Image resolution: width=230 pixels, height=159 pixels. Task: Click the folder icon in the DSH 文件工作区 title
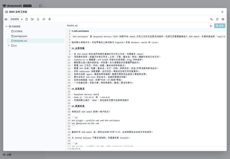click(x=7, y=12)
